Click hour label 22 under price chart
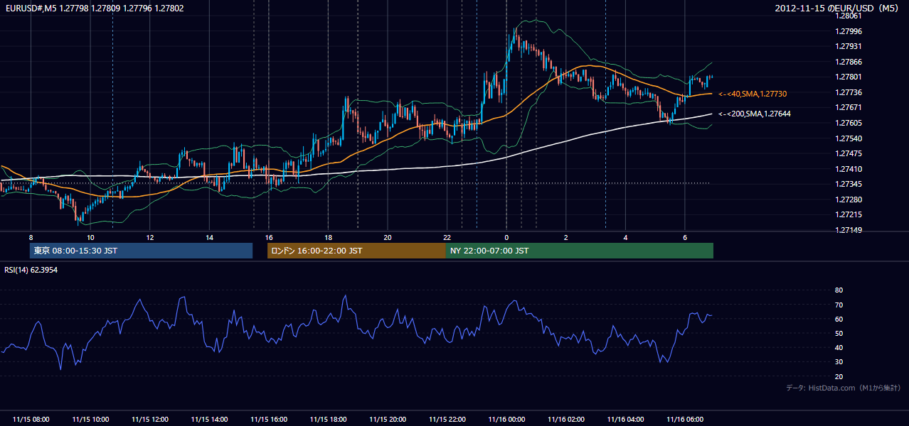909x426 pixels. (x=447, y=237)
